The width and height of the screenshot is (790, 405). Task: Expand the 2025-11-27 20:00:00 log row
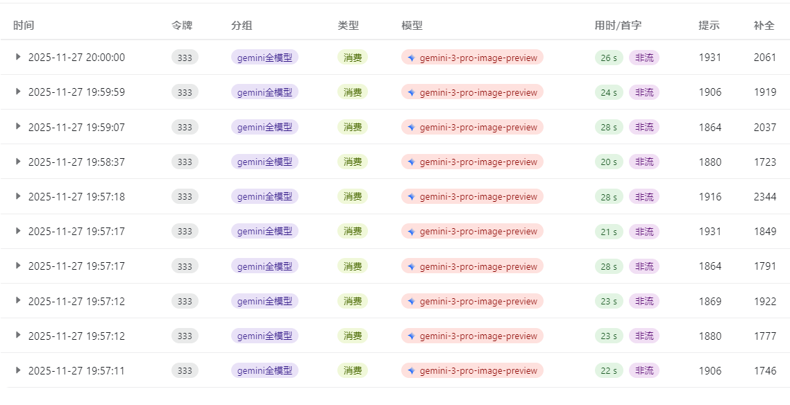point(18,57)
